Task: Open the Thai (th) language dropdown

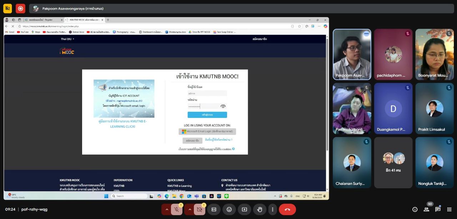Action: point(67,39)
